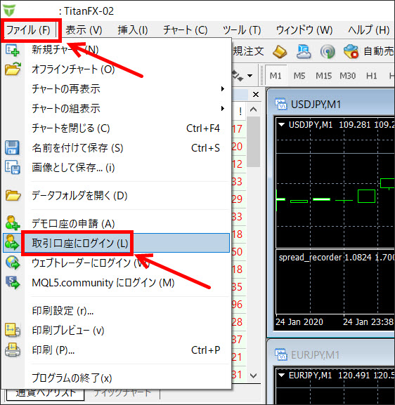
Task: Select プログラムの終了(x) to exit
Action: 72,378
